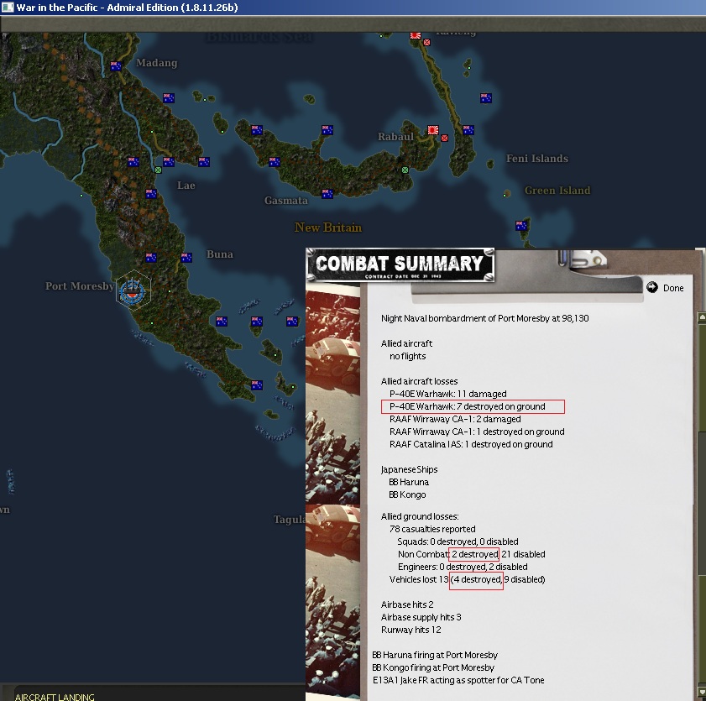Click the Australian flag base at Gasmata
The image size is (706, 701).
tap(327, 194)
